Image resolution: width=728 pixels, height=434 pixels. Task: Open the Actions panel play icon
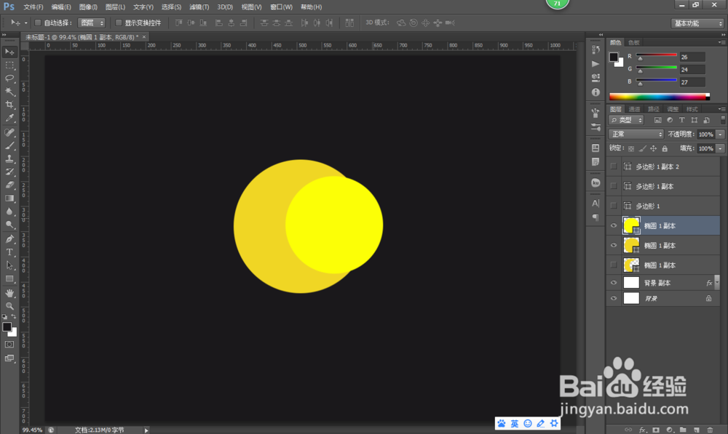pyautogui.click(x=596, y=63)
